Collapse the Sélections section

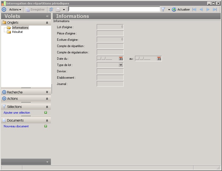pos(47,107)
